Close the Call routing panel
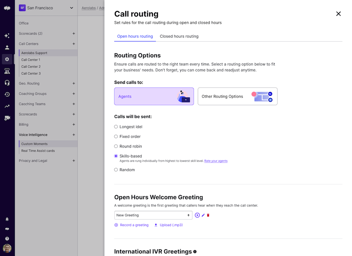 coord(338,14)
